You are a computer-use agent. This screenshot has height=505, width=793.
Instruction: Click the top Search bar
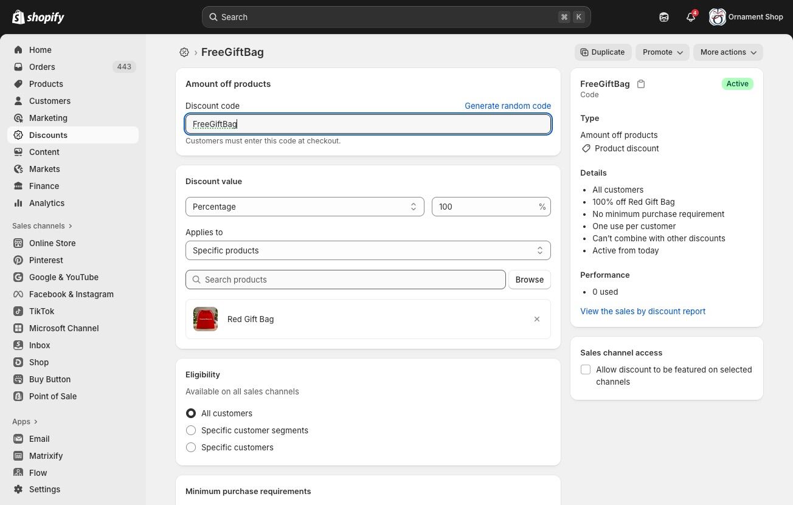click(396, 17)
